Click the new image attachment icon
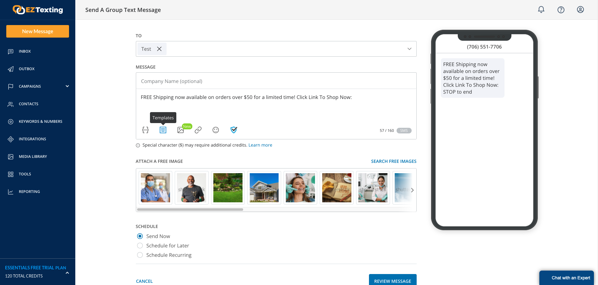Image resolution: width=598 pixels, height=285 pixels. coord(180,130)
